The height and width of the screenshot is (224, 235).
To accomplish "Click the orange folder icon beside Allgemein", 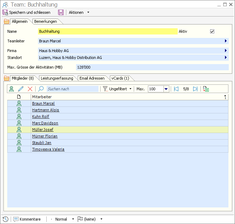I will click(7, 21).
